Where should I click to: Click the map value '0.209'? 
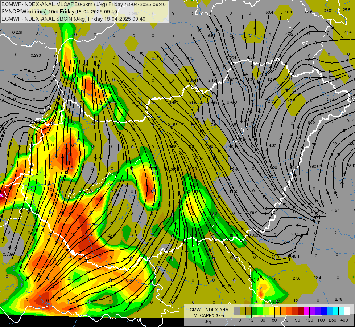[17, 32]
